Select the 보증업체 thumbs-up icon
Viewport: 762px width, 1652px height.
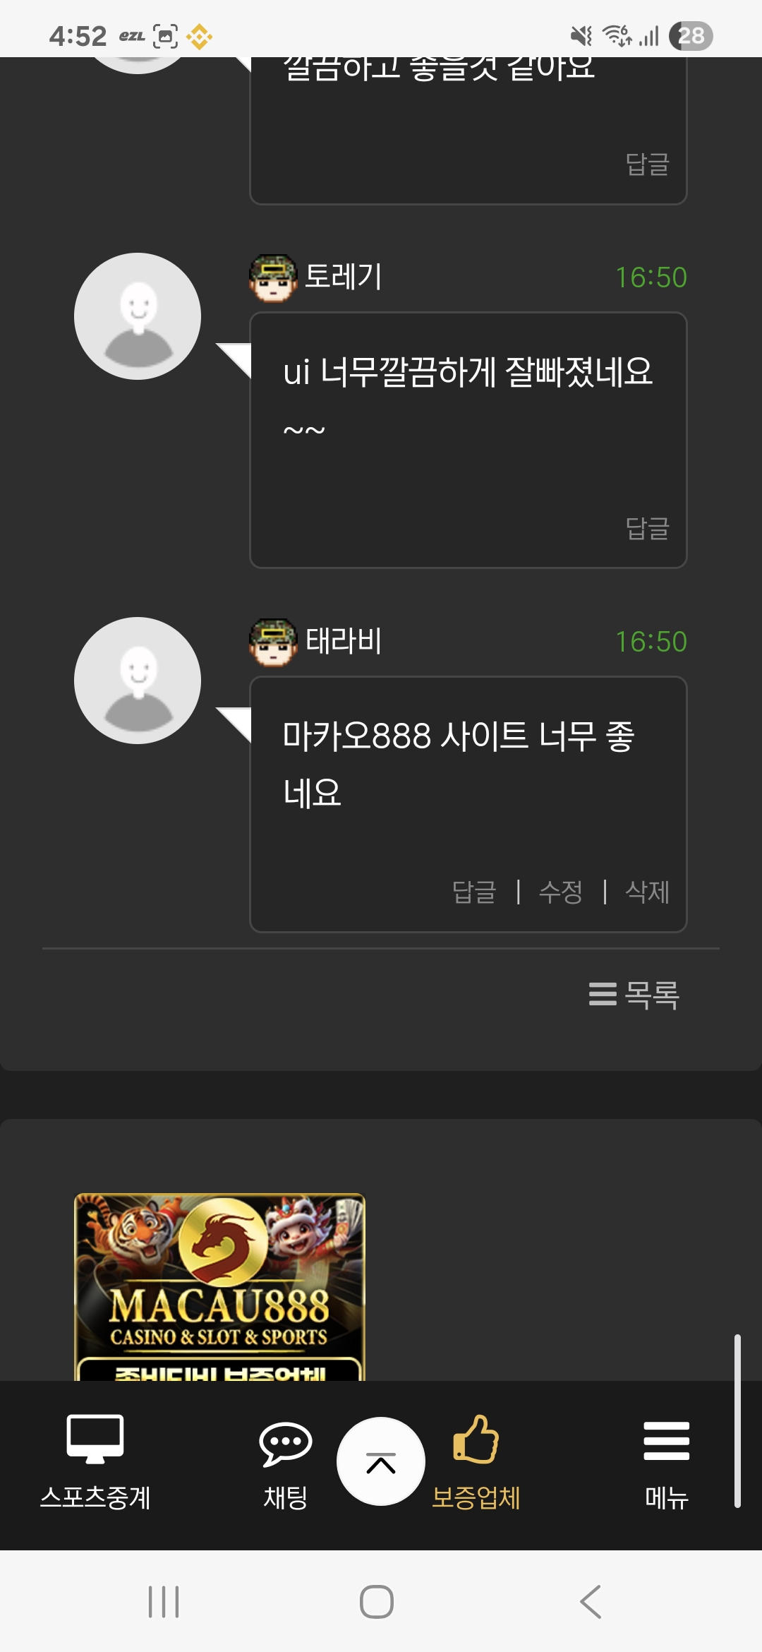476,1439
